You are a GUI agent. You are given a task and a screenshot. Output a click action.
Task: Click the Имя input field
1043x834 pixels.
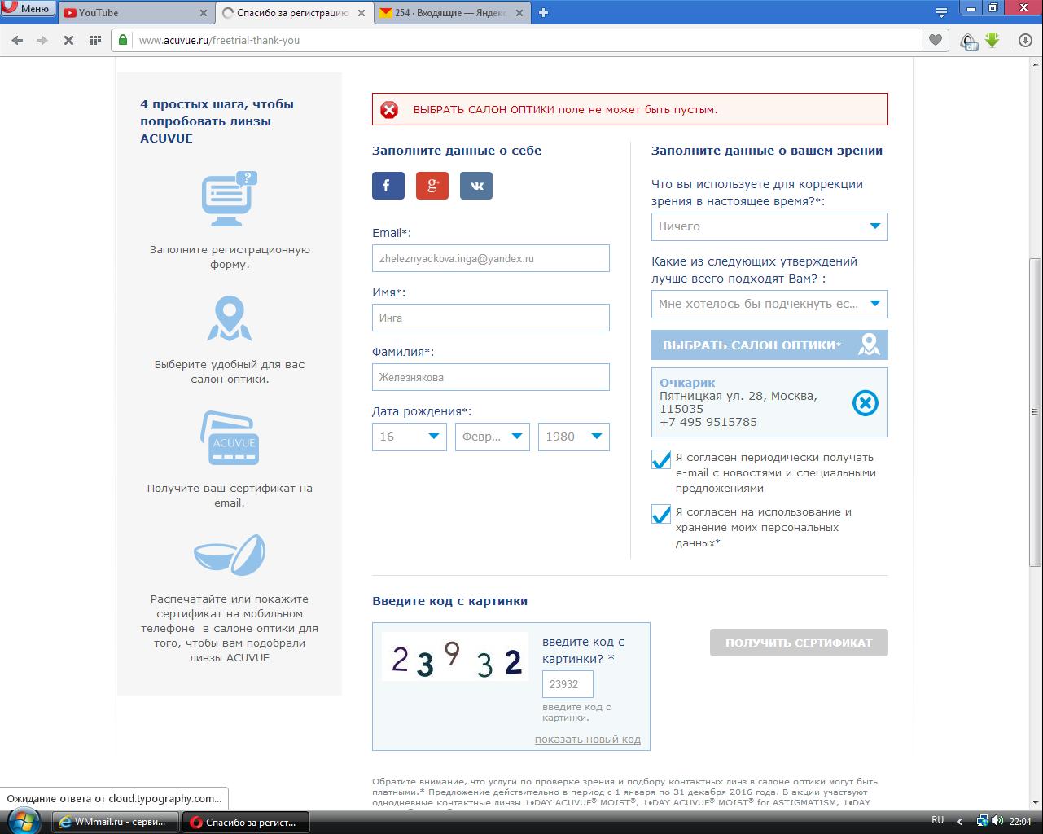[x=491, y=318]
